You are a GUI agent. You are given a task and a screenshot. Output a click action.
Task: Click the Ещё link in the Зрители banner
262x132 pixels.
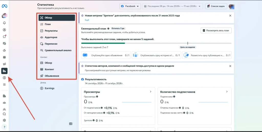pos(87,20)
